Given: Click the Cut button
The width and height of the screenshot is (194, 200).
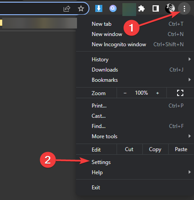Looking at the screenshot, I should click(x=129, y=149).
